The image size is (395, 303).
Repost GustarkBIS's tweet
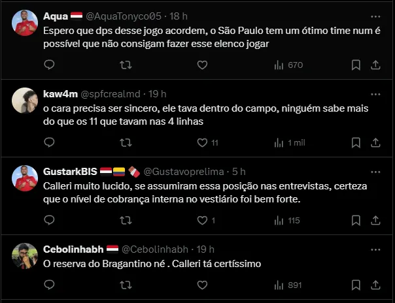coord(126,220)
